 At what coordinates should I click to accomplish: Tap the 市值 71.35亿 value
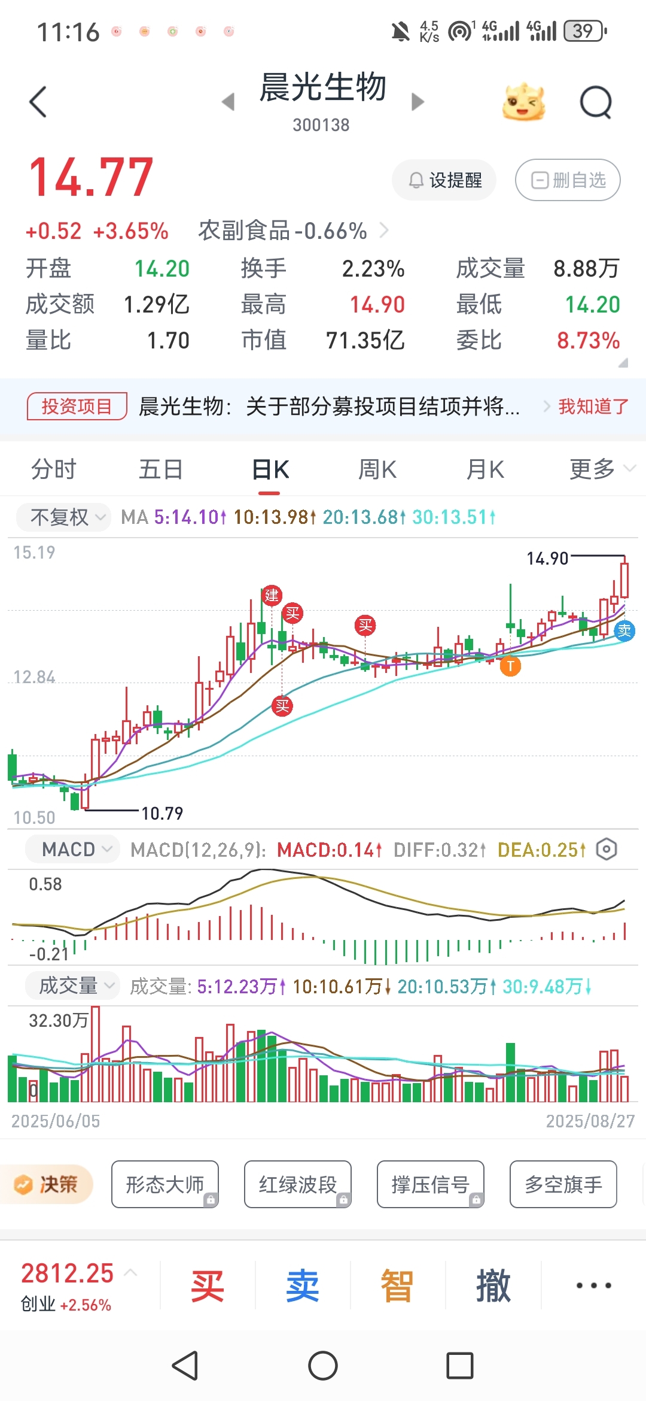click(365, 341)
